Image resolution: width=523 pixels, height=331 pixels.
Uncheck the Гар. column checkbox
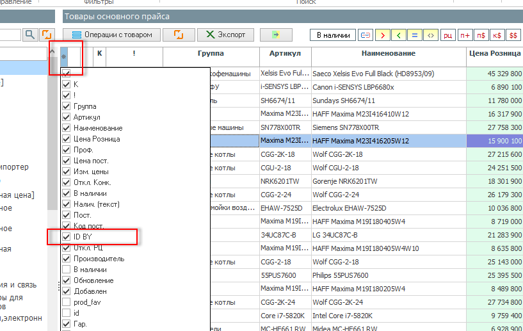[67, 324]
